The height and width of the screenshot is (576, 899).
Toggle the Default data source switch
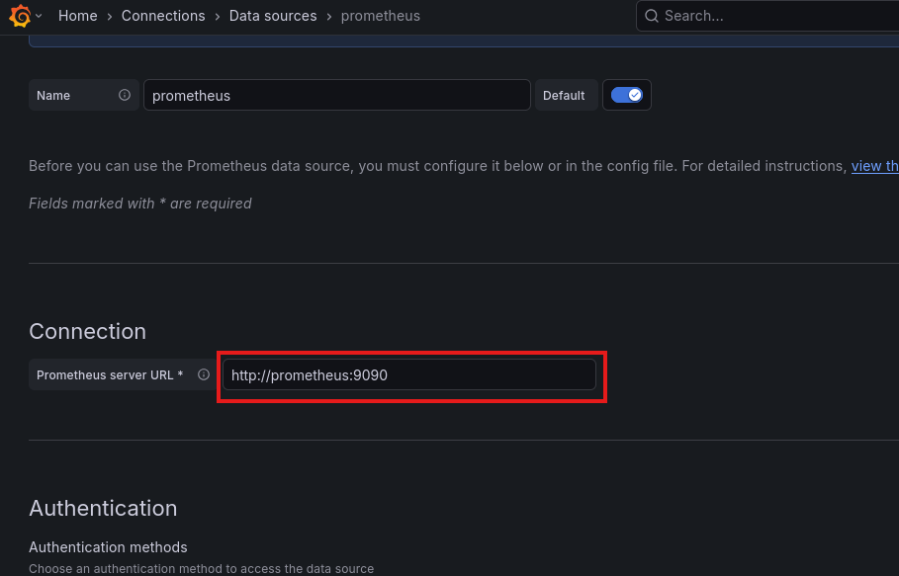coord(627,95)
